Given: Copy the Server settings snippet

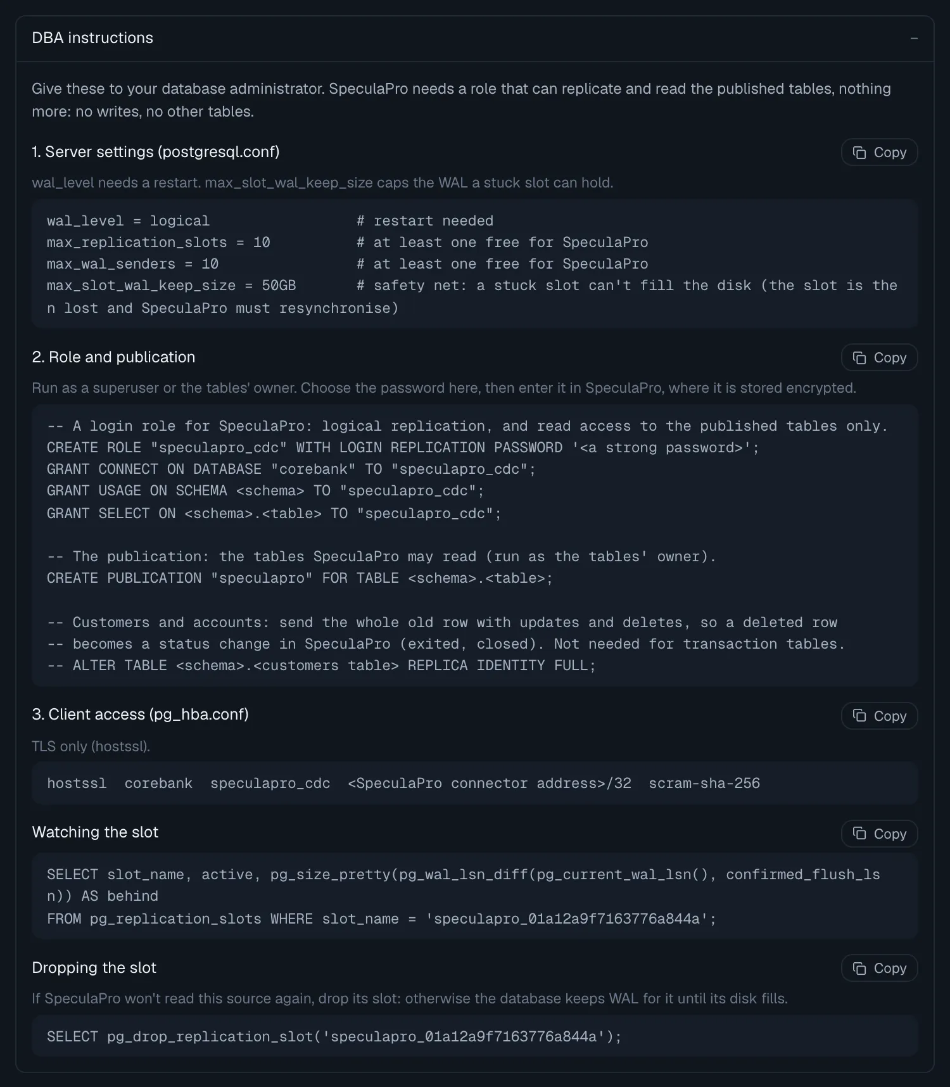Looking at the screenshot, I should tap(879, 152).
